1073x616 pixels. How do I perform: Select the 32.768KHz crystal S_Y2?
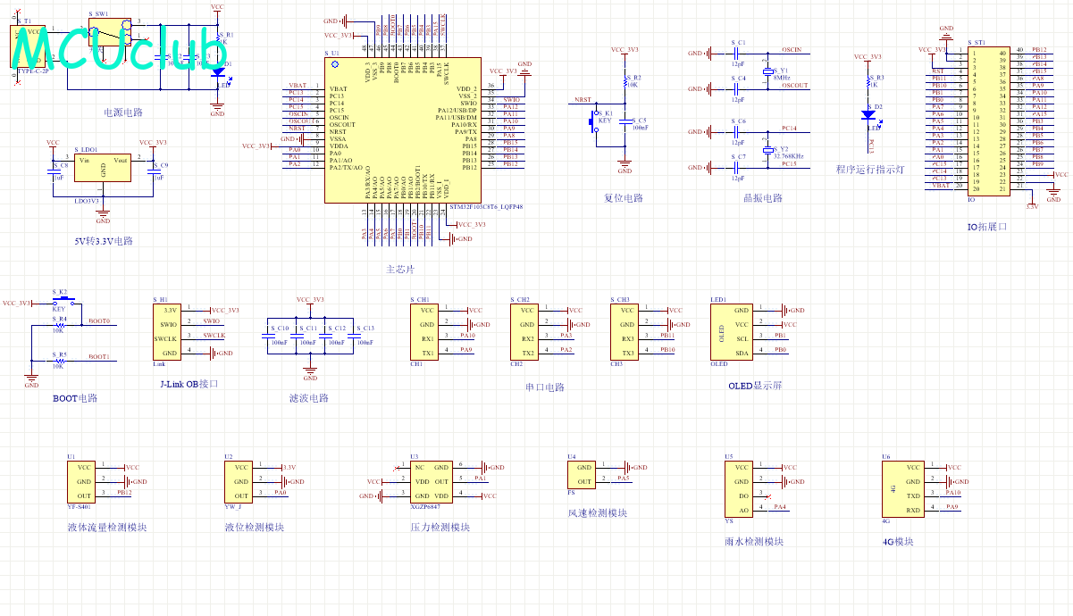coord(767,149)
